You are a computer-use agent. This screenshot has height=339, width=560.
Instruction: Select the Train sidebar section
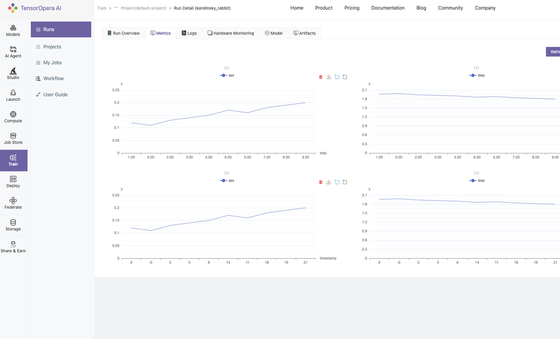pos(14,160)
